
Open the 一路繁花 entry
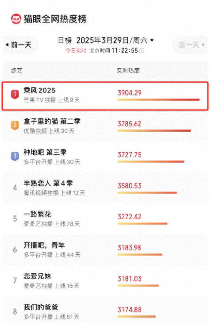(105, 219)
